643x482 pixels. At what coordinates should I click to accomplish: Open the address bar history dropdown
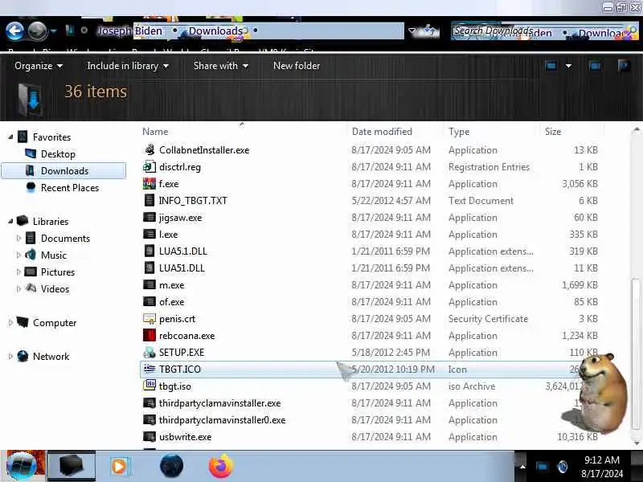[412, 31]
